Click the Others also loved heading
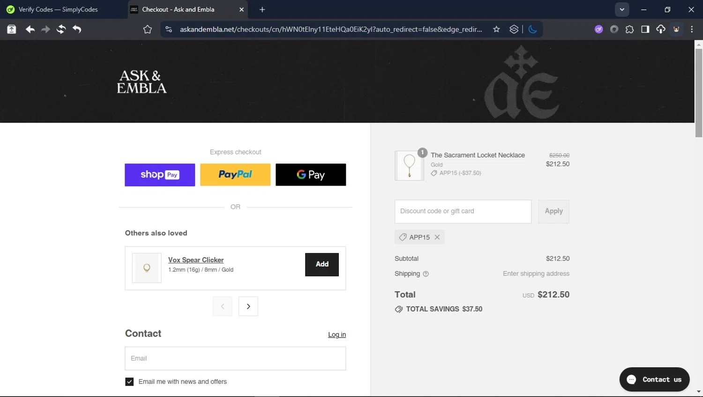Image resolution: width=703 pixels, height=397 pixels. click(x=156, y=233)
